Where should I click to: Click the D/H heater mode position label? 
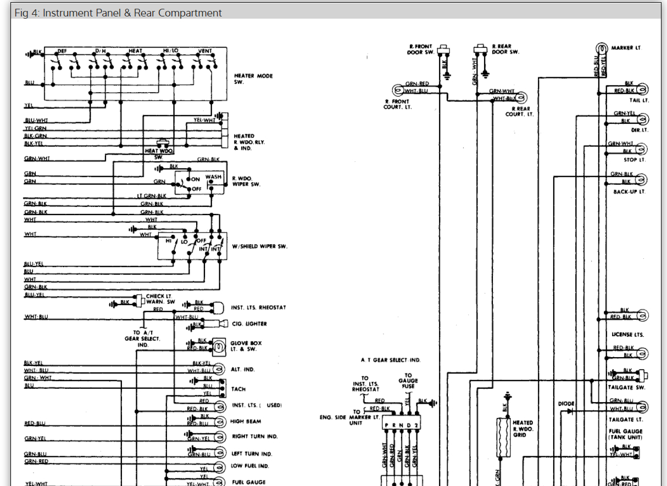101,51
